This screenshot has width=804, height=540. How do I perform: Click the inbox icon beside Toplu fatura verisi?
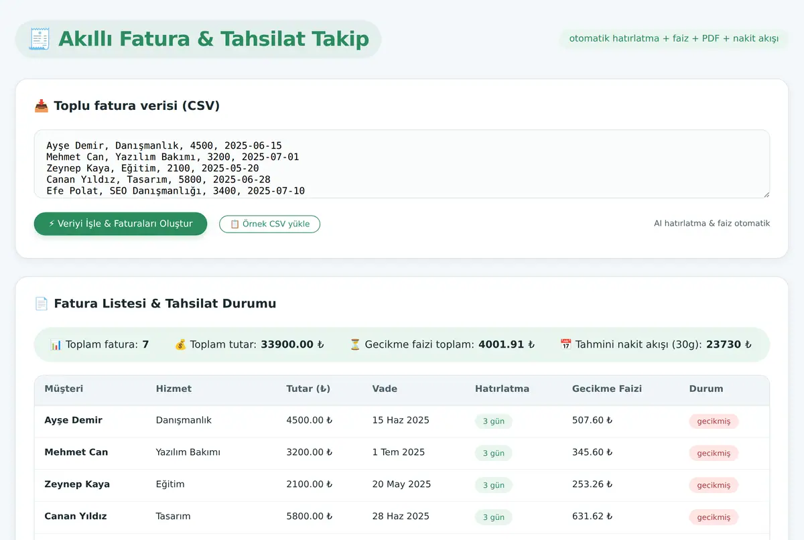(41, 106)
